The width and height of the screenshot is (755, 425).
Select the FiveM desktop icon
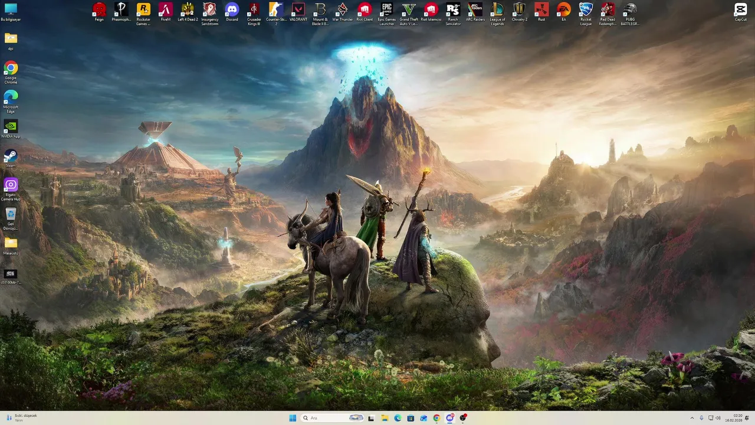166,12
